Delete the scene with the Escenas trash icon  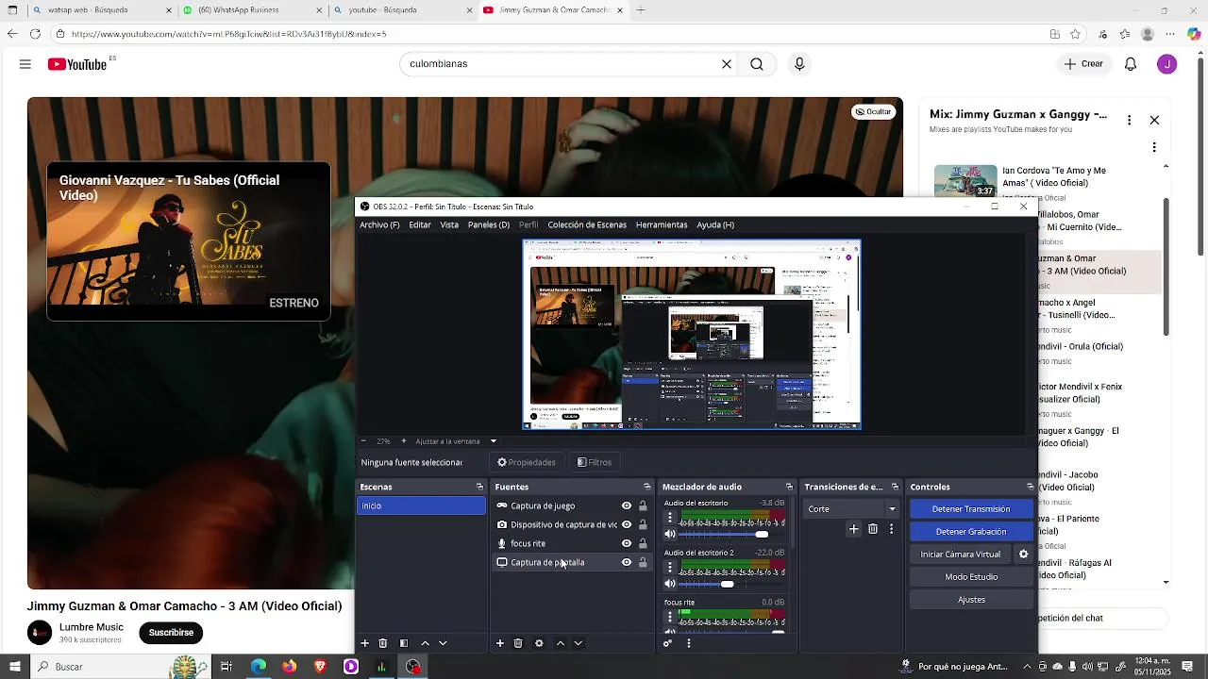click(x=383, y=643)
